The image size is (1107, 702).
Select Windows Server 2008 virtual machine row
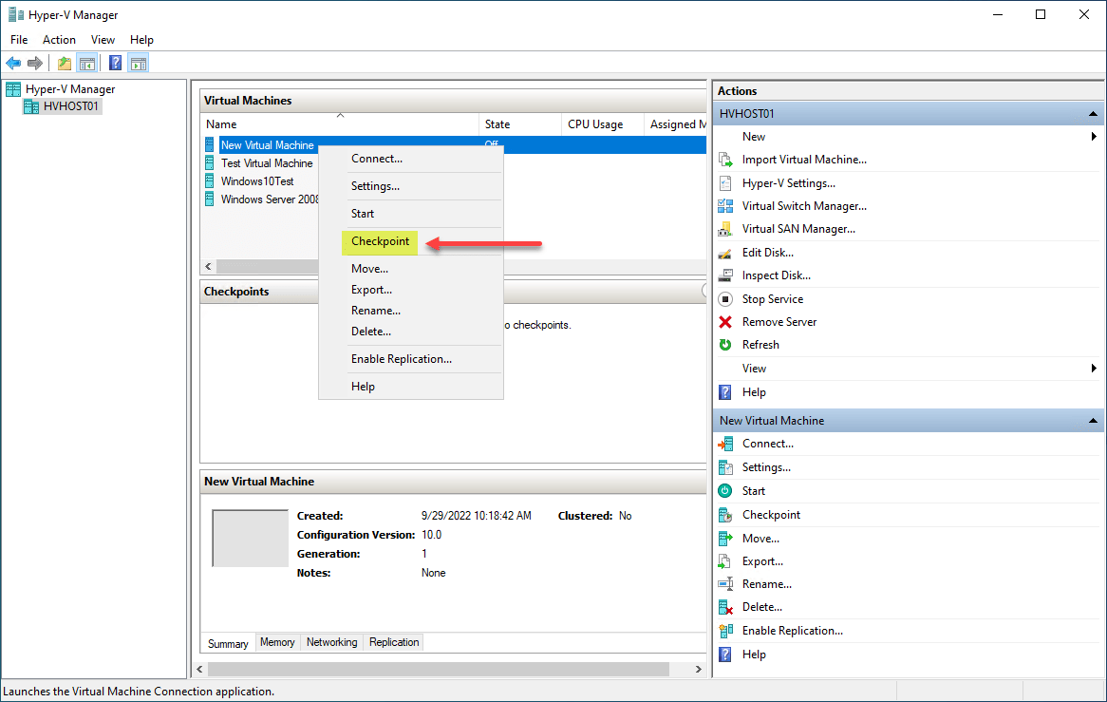[x=269, y=199]
